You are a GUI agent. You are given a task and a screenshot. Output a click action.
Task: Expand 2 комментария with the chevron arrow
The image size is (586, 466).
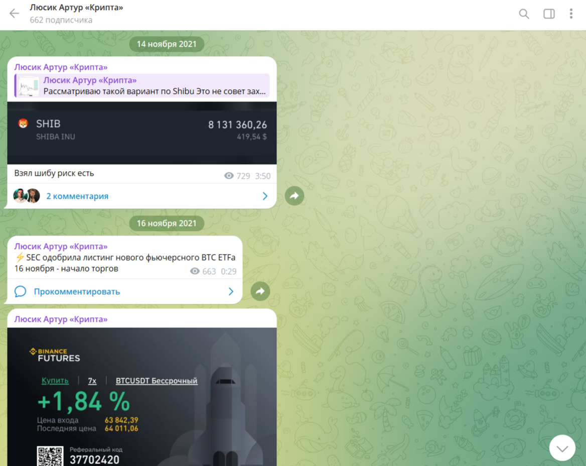coord(265,196)
